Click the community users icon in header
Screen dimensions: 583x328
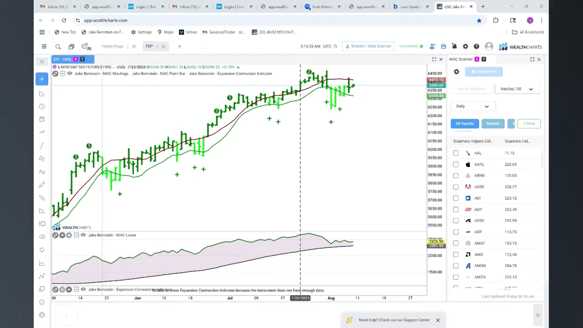432,46
